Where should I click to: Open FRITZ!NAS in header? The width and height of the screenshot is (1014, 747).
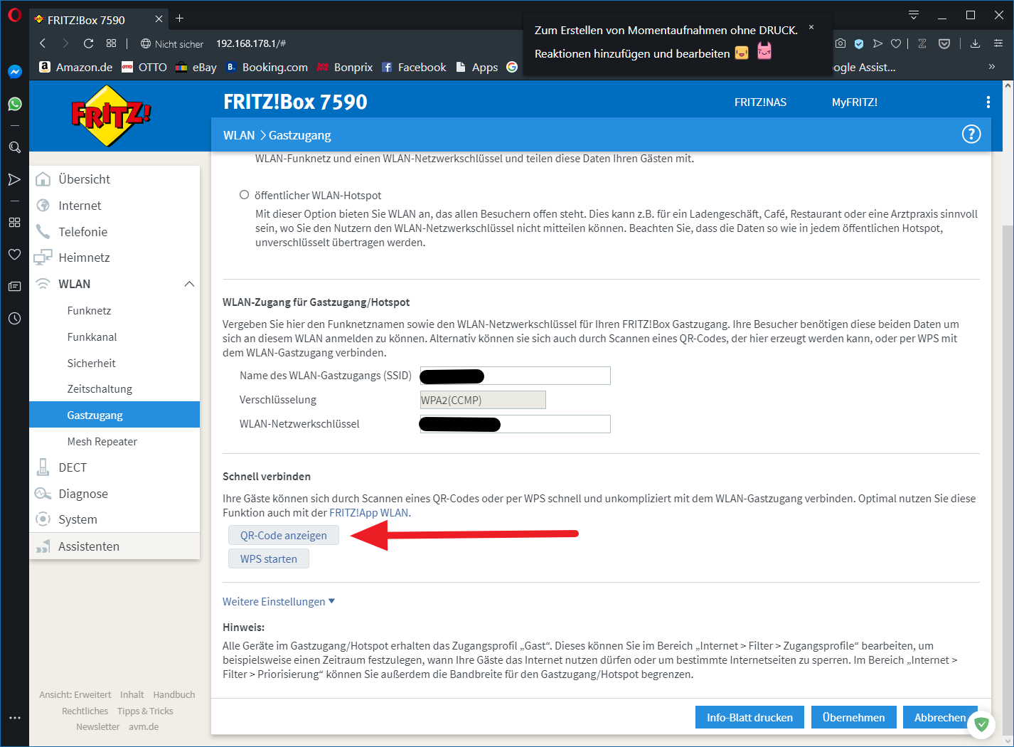(x=760, y=102)
